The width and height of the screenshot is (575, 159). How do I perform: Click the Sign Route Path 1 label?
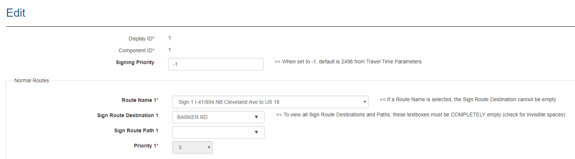136,130
